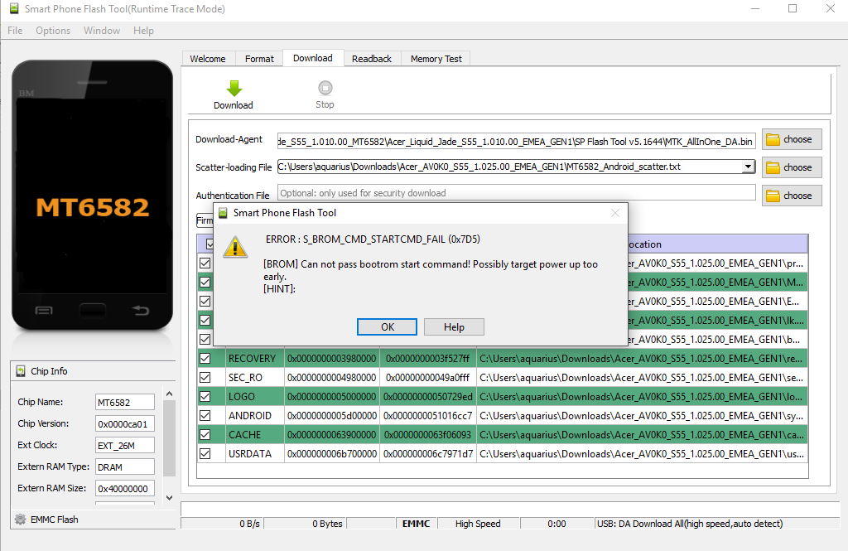Click the 0:00 elapsed time entry
848x551 pixels.
(x=556, y=524)
